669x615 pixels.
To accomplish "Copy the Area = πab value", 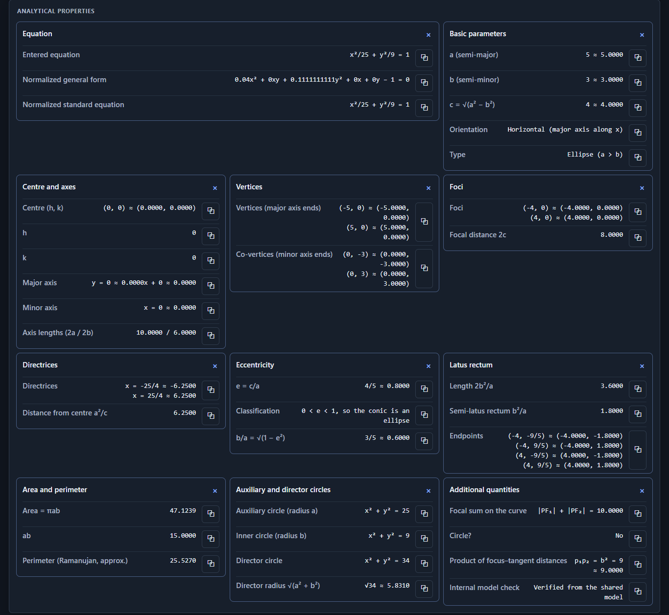I will pos(211,514).
